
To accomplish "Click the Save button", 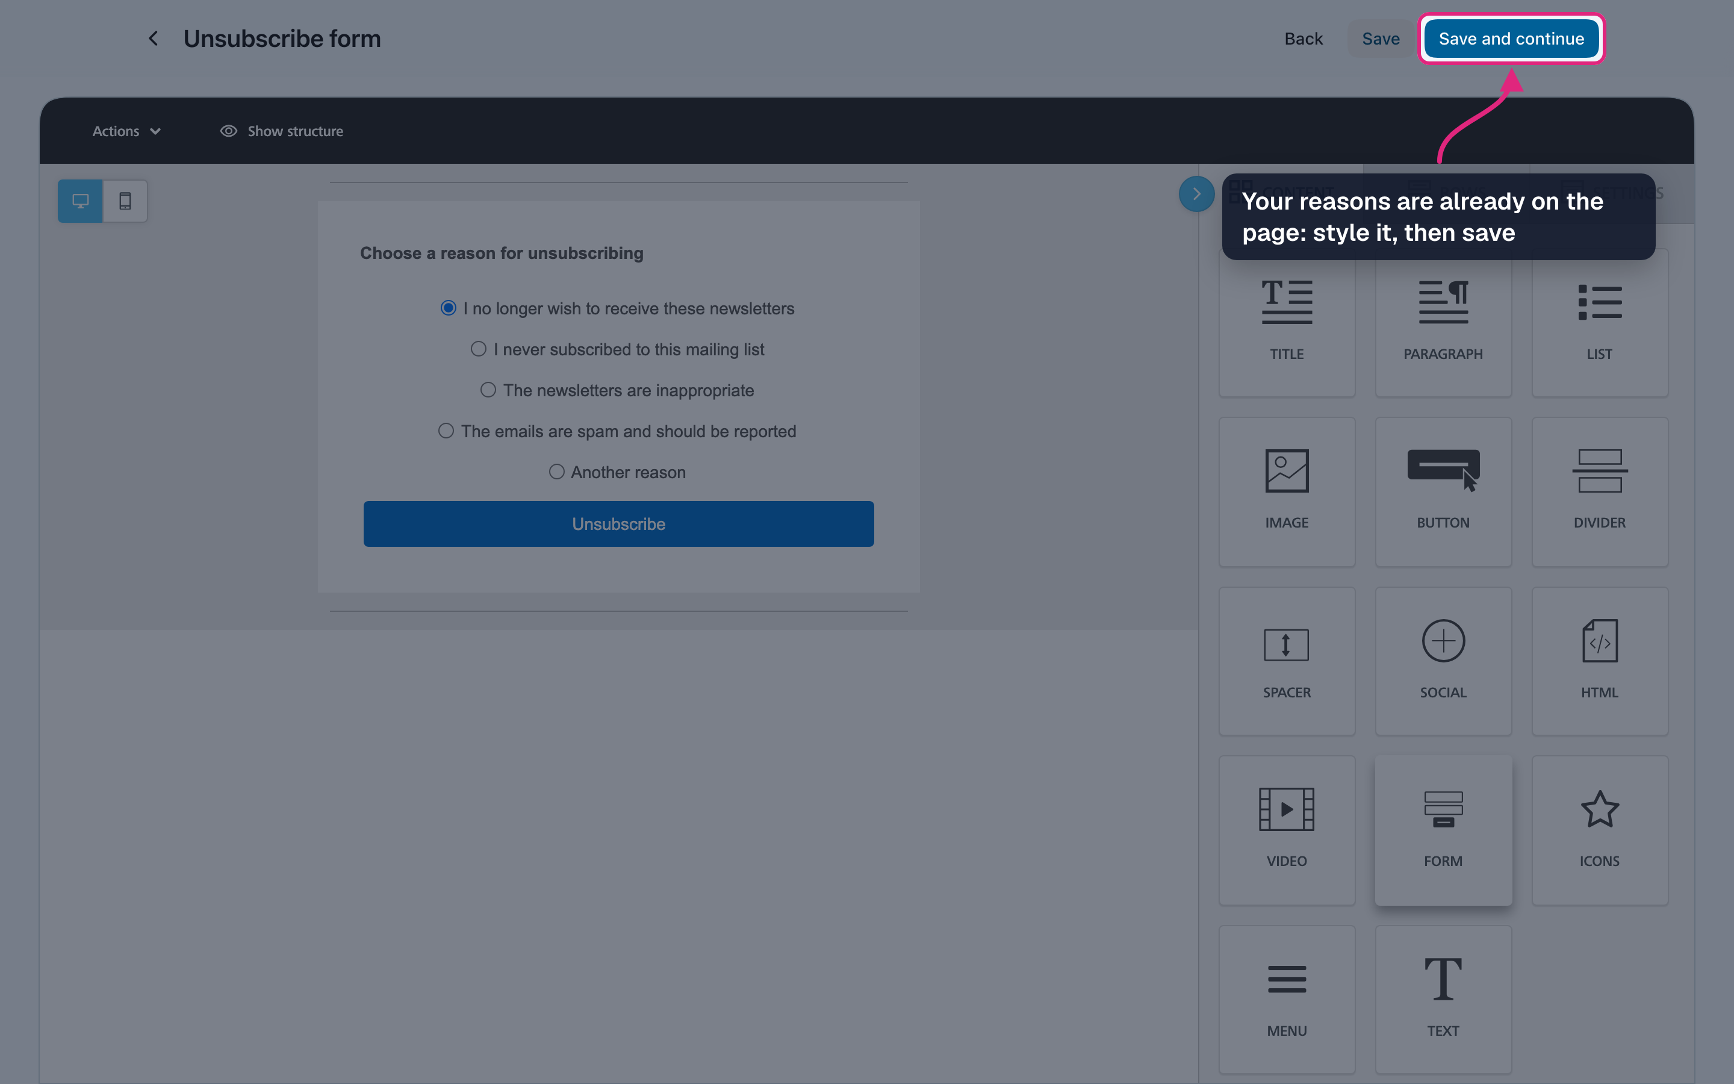I will 1380,39.
